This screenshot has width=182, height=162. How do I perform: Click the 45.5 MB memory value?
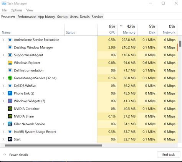pos(129,93)
